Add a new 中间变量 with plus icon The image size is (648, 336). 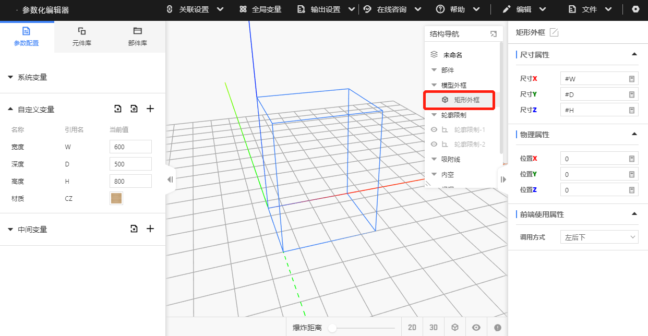click(x=150, y=229)
